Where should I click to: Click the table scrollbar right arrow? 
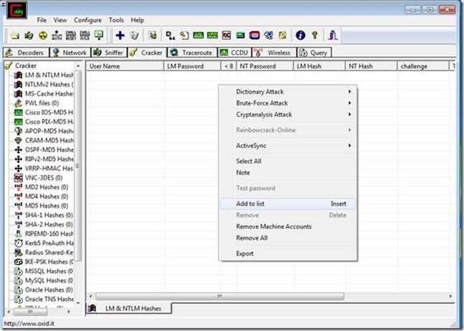[450, 296]
